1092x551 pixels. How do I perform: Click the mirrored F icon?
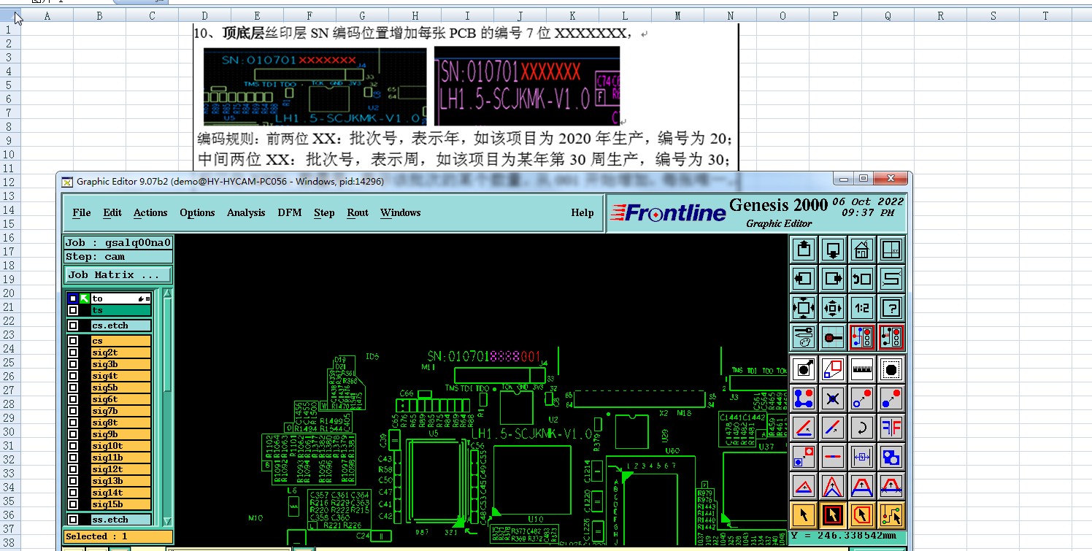[891, 428]
